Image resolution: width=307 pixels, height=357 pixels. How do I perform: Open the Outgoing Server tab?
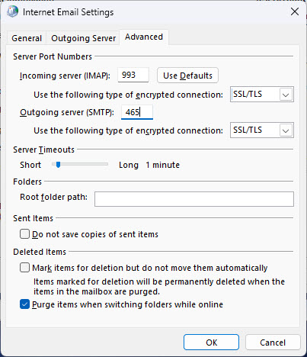tap(83, 38)
